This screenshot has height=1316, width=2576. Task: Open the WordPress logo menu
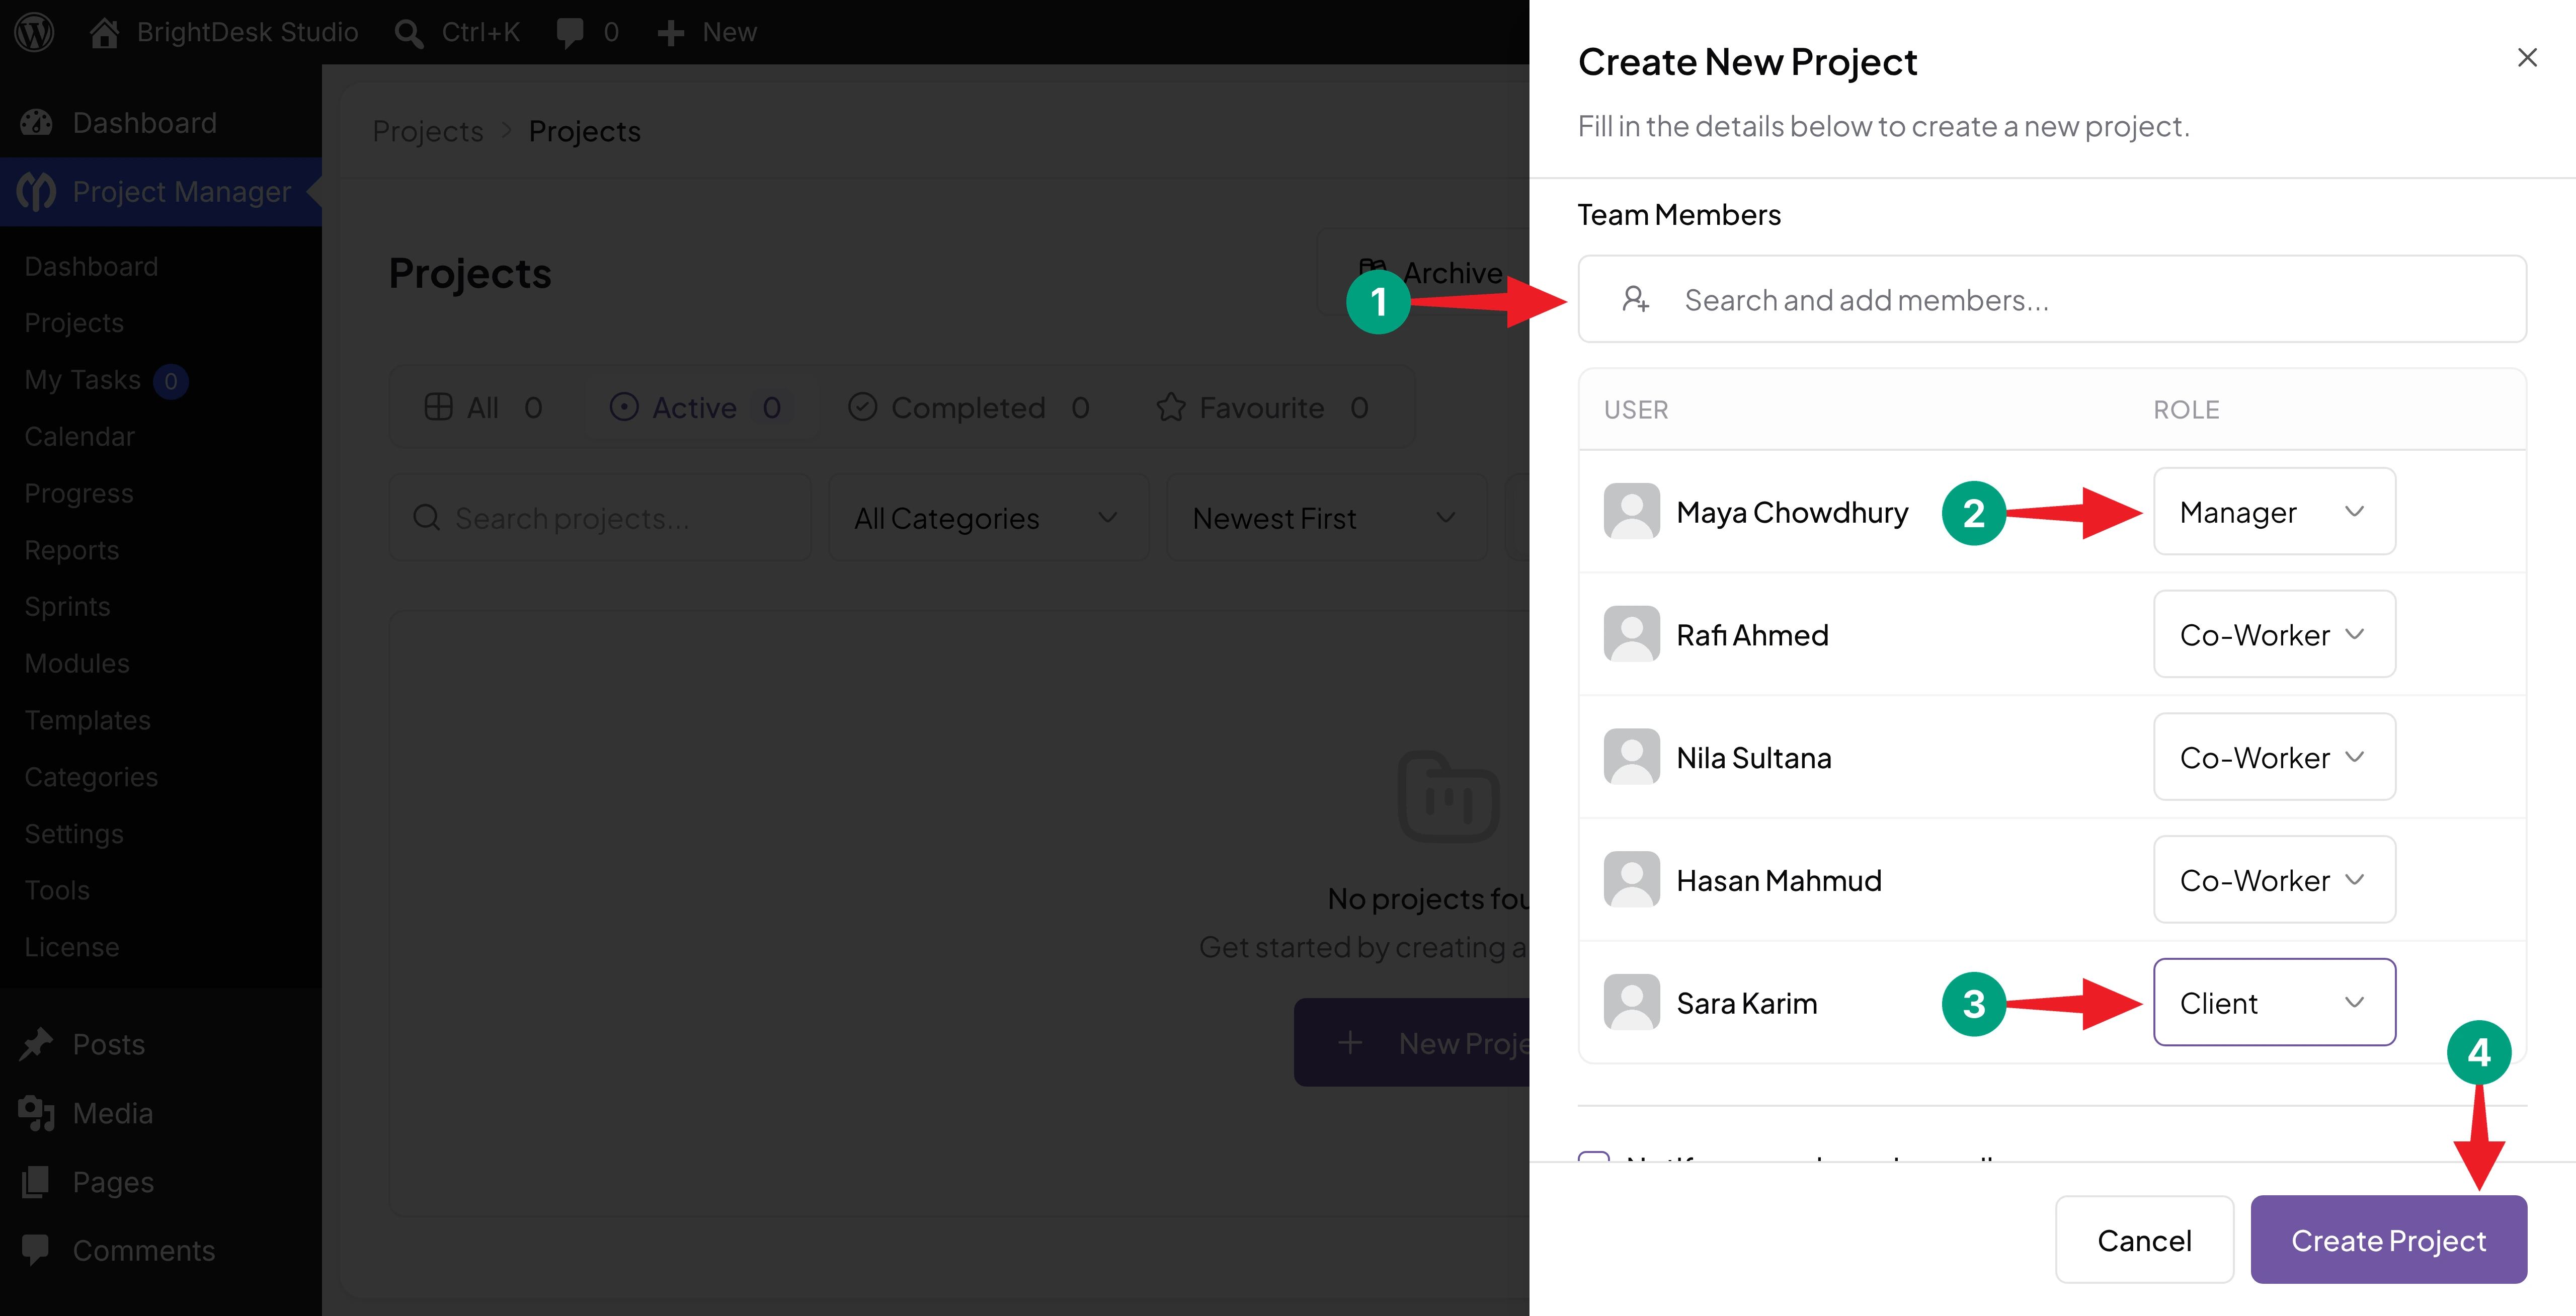pos(35,32)
